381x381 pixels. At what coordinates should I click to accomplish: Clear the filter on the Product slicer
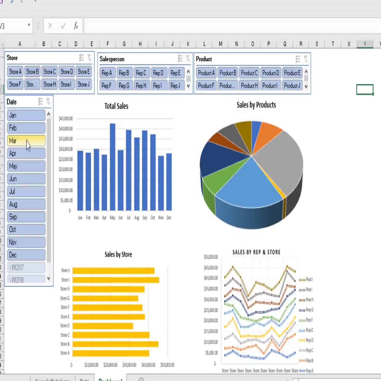(305, 59)
